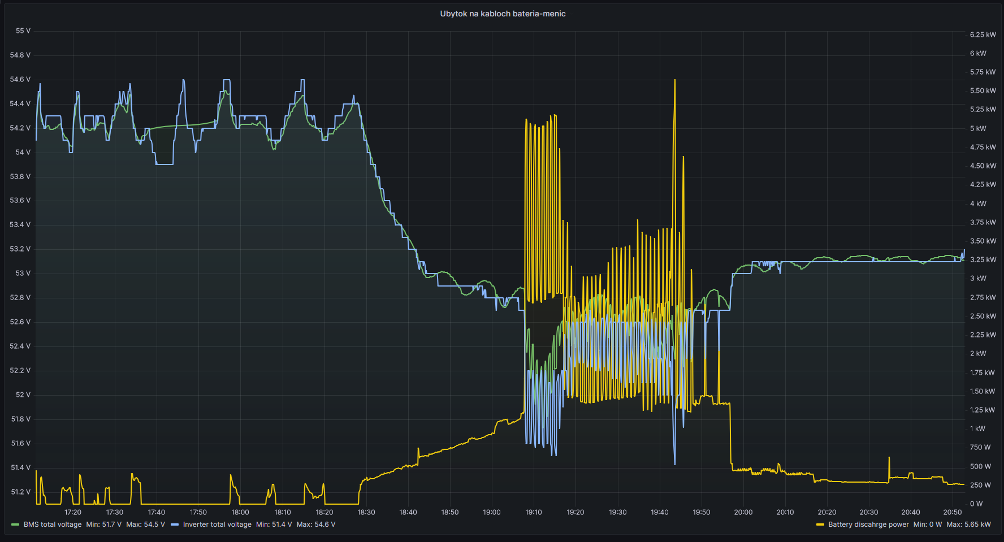Image resolution: width=1004 pixels, height=542 pixels.
Task: Click the 18:30 label on the time axis
Action: (x=366, y=512)
